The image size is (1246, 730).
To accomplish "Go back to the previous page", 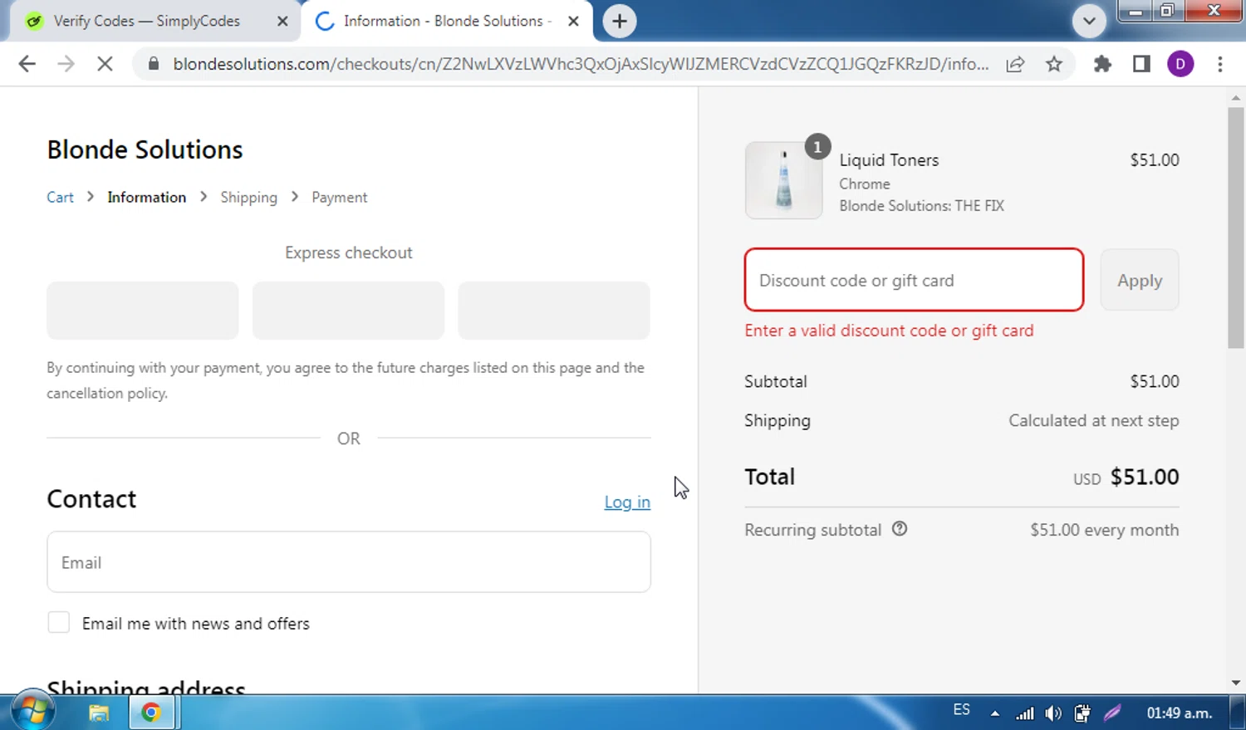I will coord(27,64).
